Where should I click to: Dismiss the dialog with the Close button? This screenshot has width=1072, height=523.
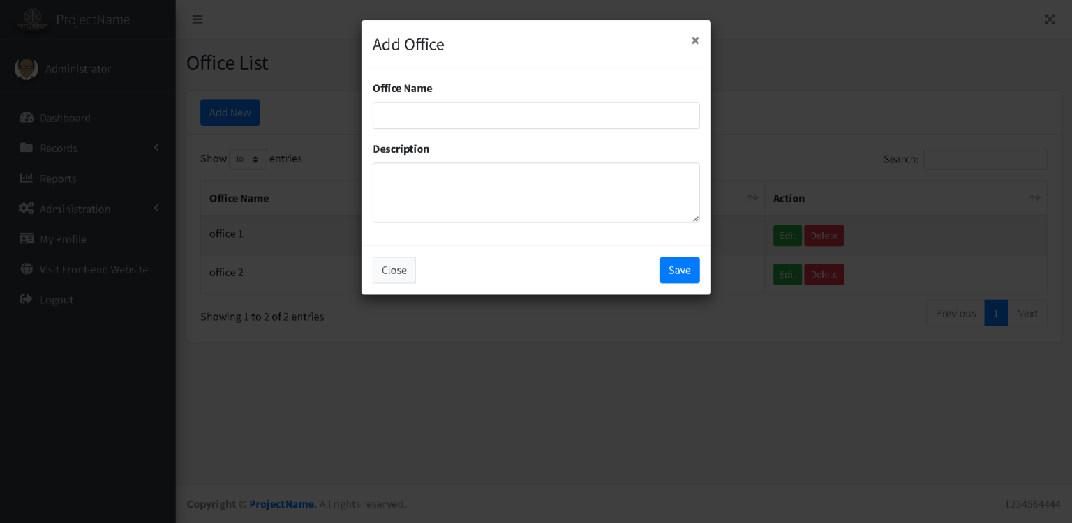pos(394,270)
